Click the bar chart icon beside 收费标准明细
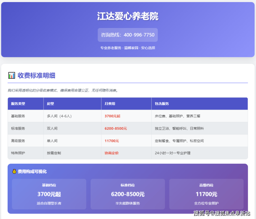The height and width of the screenshot is (219, 256). click(x=11, y=75)
